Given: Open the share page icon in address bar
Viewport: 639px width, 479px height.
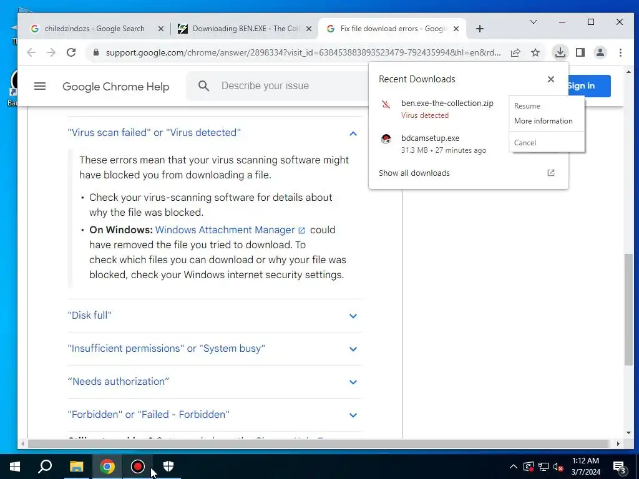Looking at the screenshot, I should click(515, 52).
